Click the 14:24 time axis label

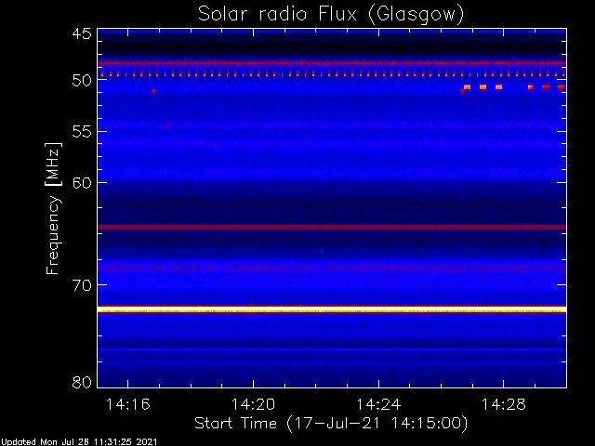[x=378, y=404]
